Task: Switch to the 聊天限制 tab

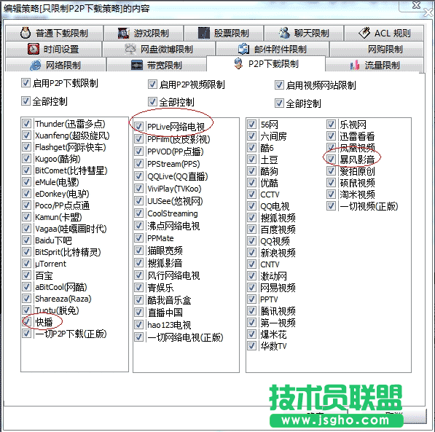Action: tap(304, 34)
